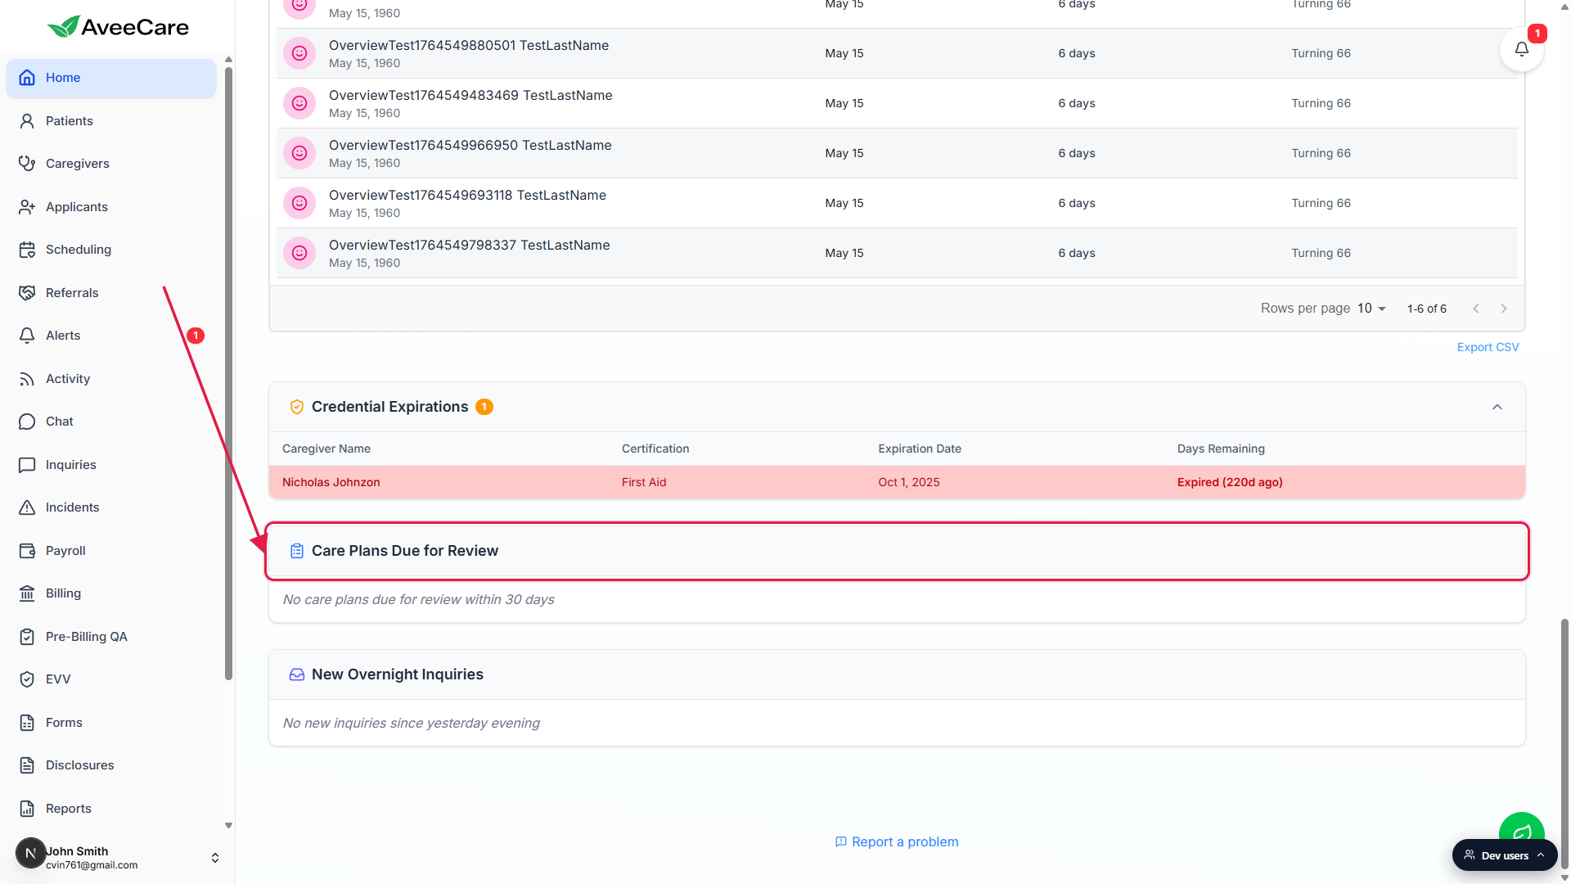This screenshot has height=884, width=1571.
Task: Click the '1-6 of 6' pagination text
Action: pos(1427,309)
